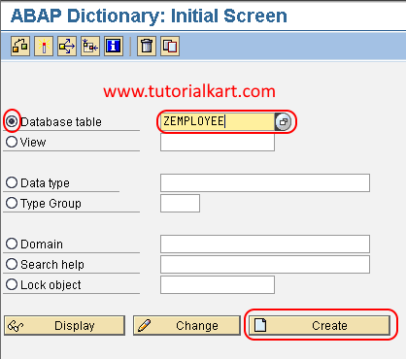Click the Search help input field
Screen dimensions: 406x359
click(x=265, y=265)
